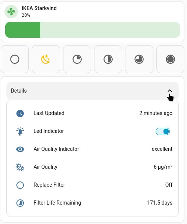The height and width of the screenshot is (224, 187).
Task: Click the Air Quality bacteria icon
Action: (20, 167)
